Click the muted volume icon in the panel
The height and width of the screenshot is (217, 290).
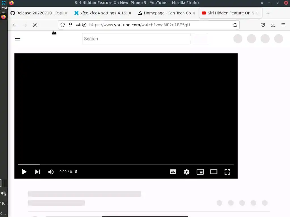(3, 193)
